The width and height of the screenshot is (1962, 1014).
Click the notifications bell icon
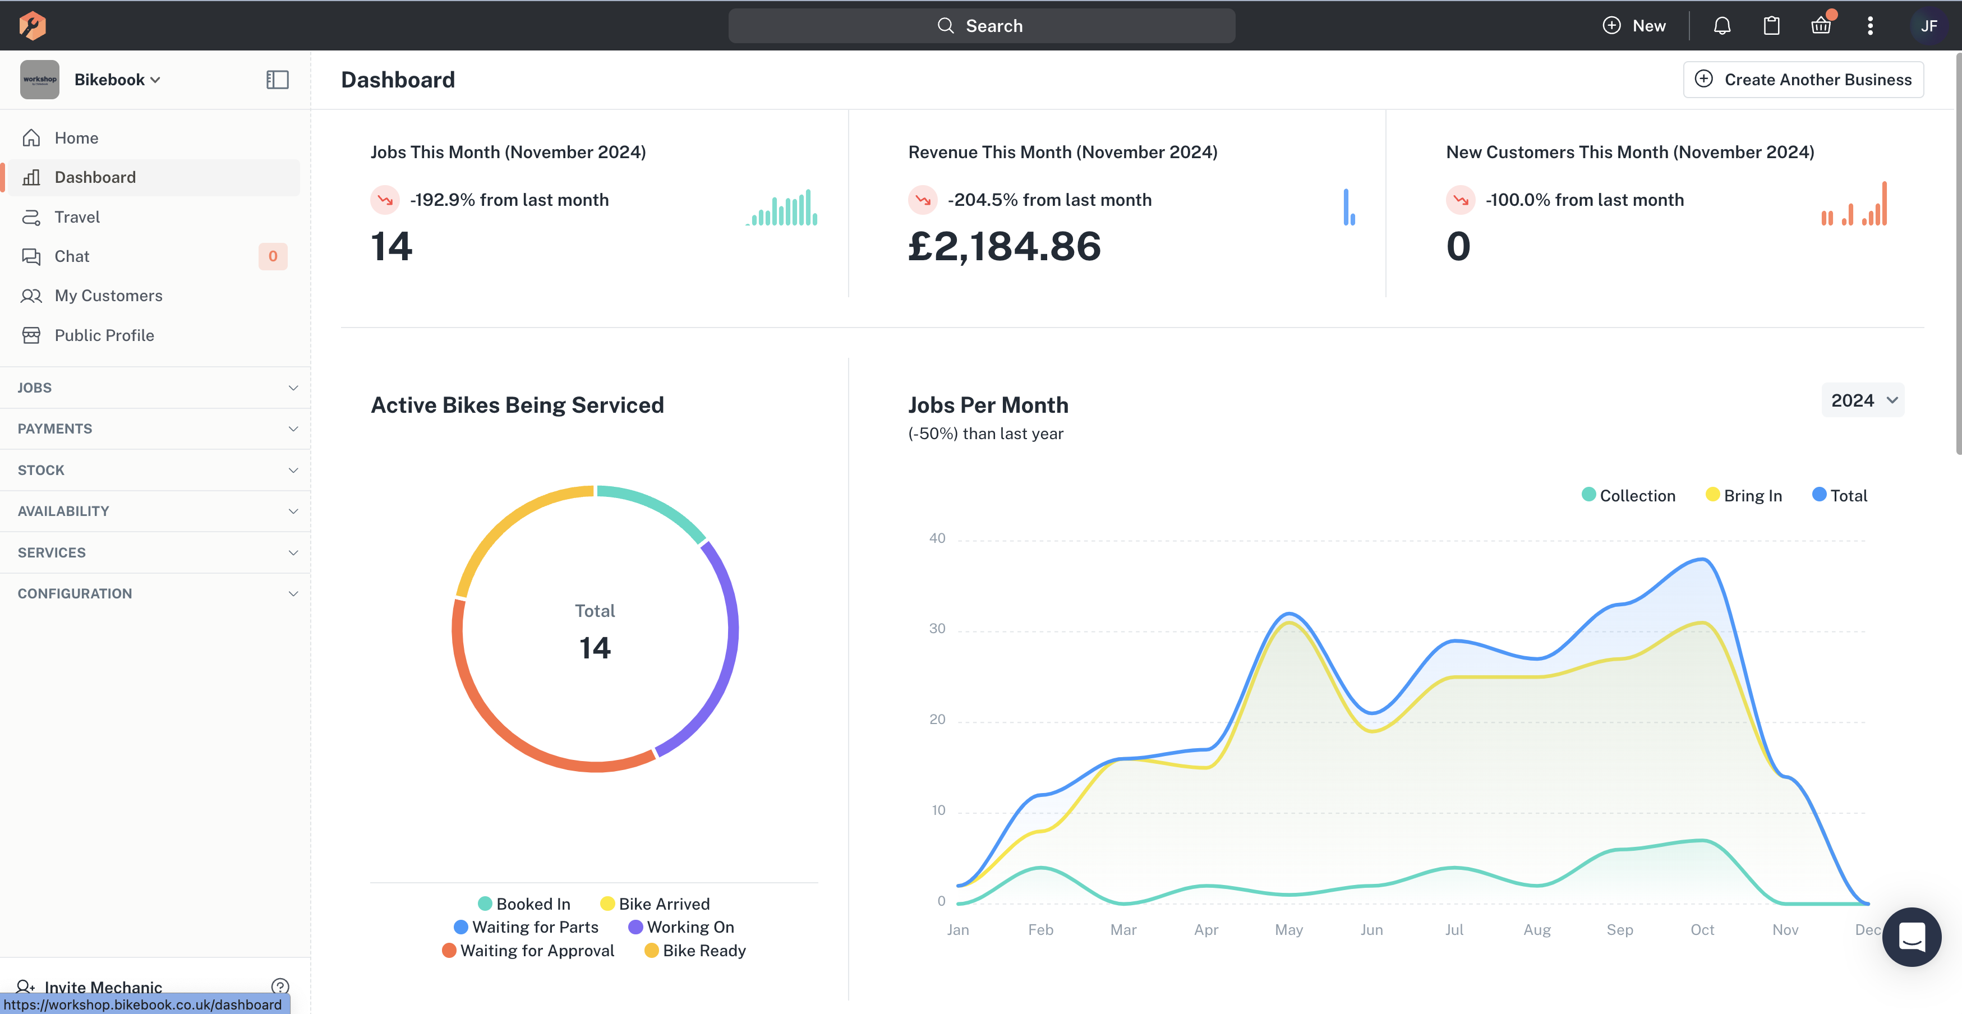pyautogui.click(x=1721, y=26)
